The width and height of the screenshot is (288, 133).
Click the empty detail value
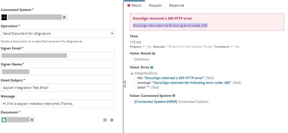point(148,87)
